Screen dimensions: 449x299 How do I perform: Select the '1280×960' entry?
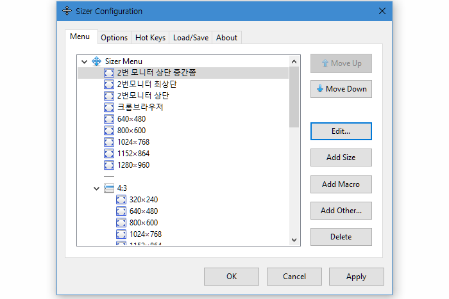(x=133, y=165)
